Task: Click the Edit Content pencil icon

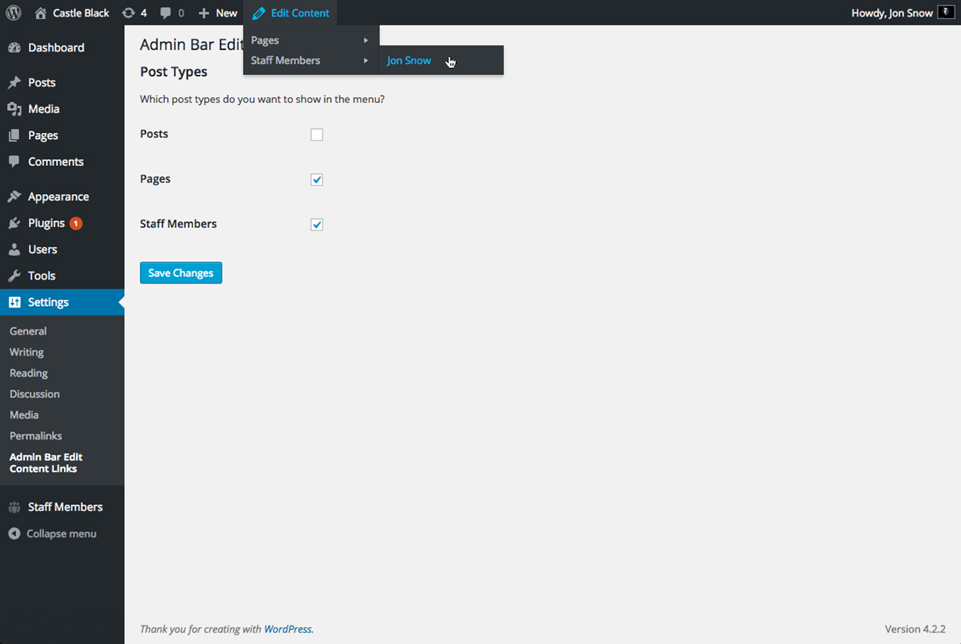Action: 259,13
